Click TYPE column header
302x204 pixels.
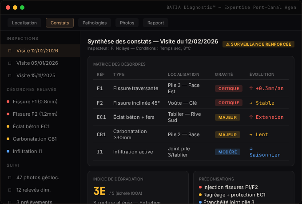pos(119,75)
